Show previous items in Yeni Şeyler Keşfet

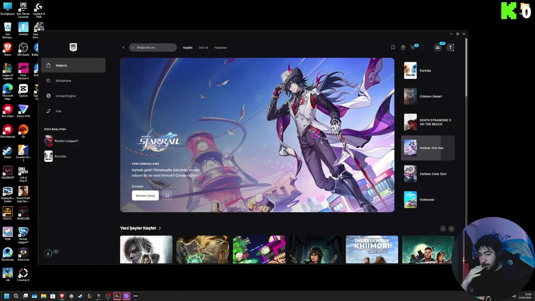click(443, 229)
